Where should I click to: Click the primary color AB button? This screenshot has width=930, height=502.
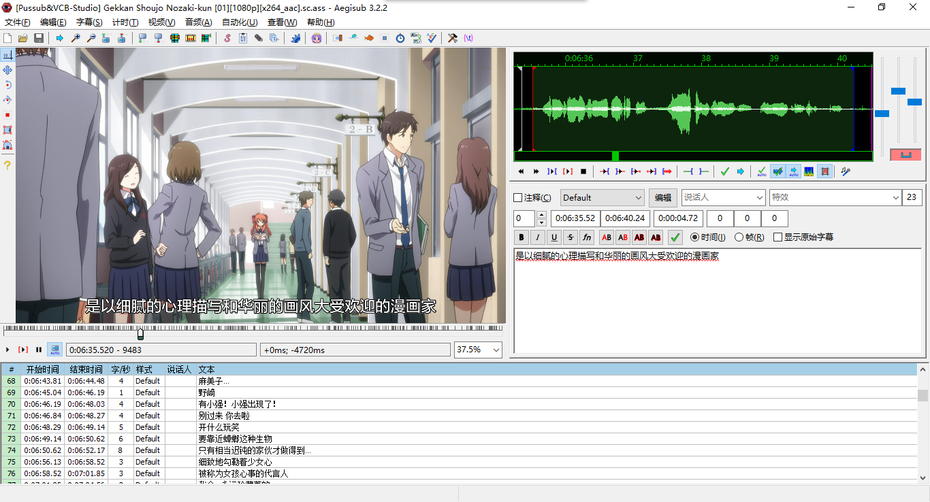606,237
